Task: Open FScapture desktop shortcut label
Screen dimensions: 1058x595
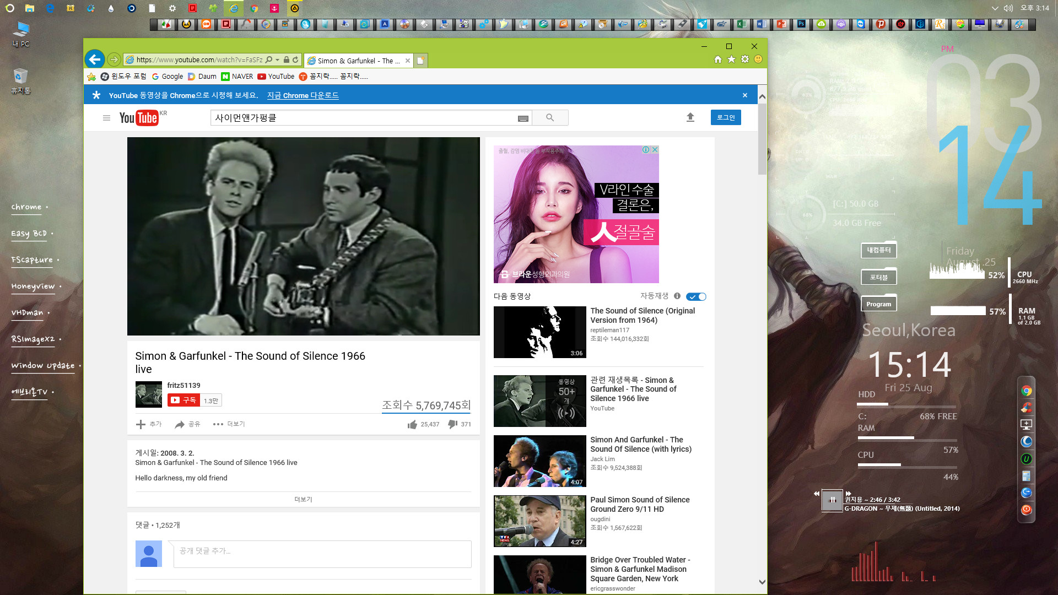Action: (32, 260)
